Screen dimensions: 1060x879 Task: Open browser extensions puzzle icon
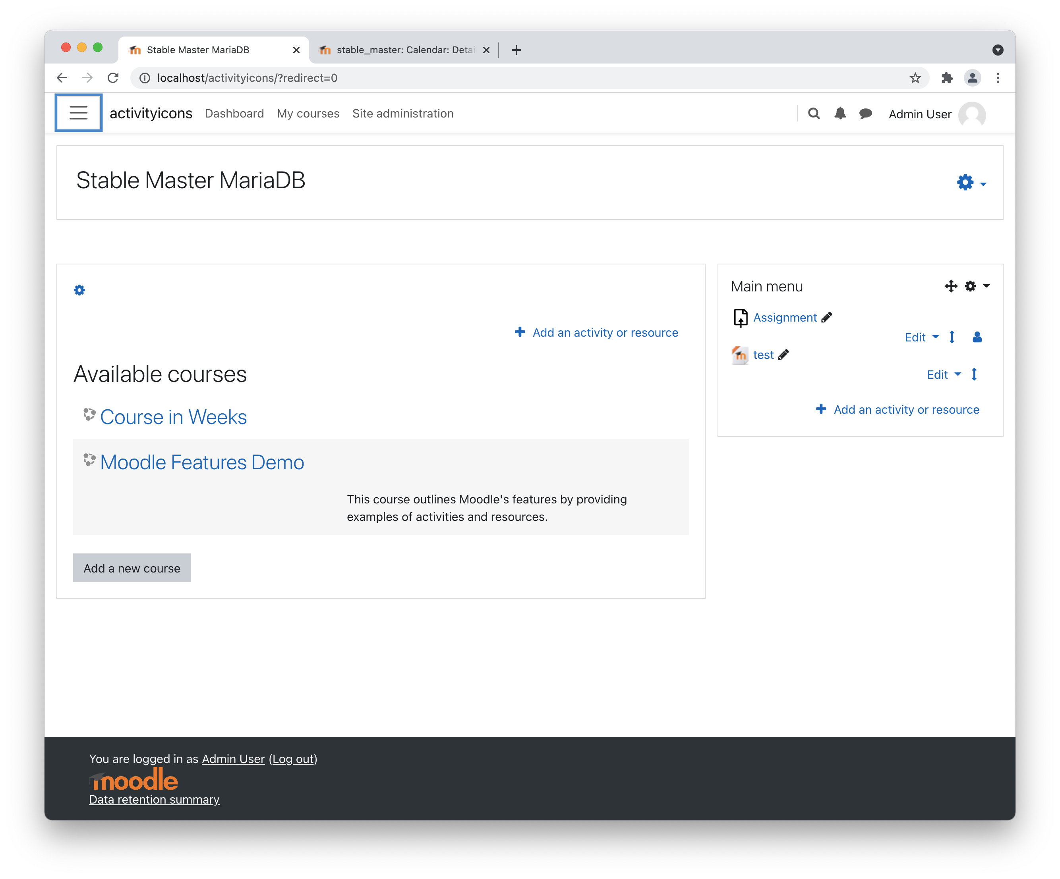(x=947, y=78)
